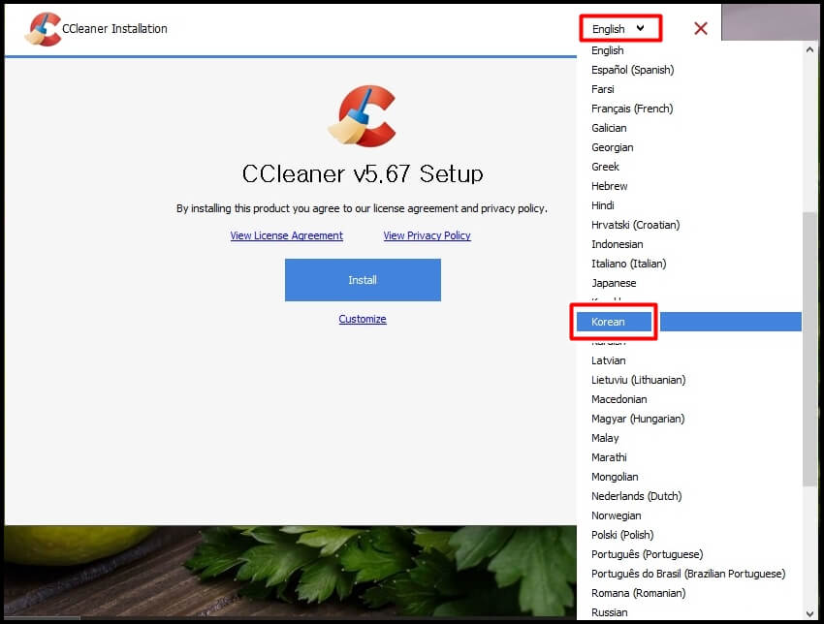
Task: Select Farsi in the language list
Action: click(689, 89)
